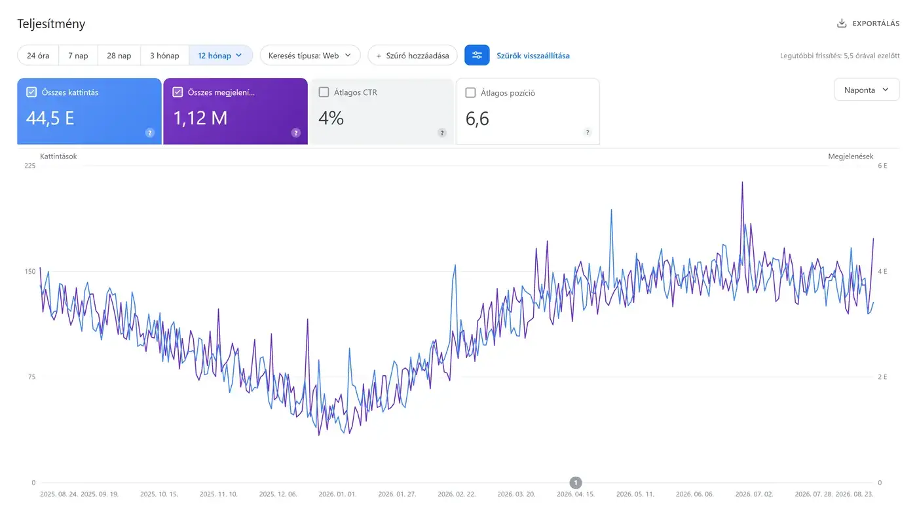
Task: Click the Legutóbbi frissítés status text
Action: (x=840, y=56)
